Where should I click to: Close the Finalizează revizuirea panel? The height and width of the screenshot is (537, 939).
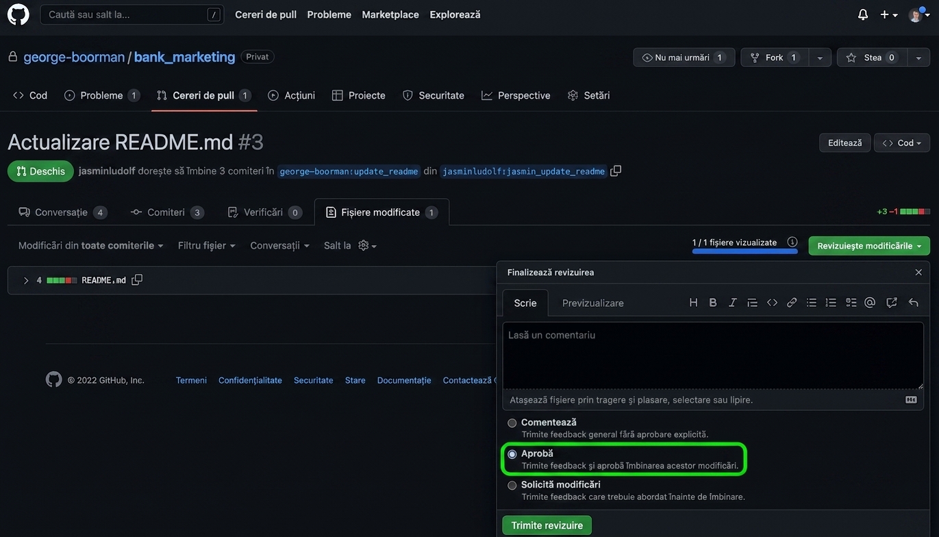tap(918, 273)
